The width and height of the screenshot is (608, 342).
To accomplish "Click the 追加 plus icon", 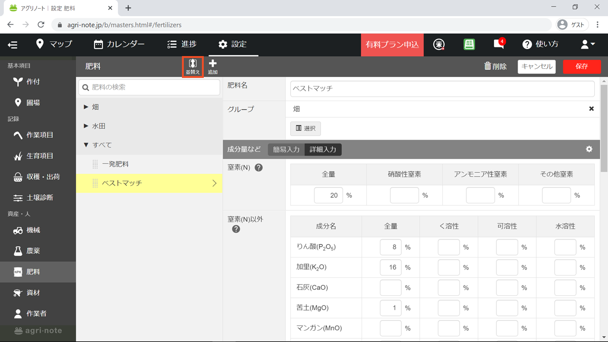I will (213, 66).
